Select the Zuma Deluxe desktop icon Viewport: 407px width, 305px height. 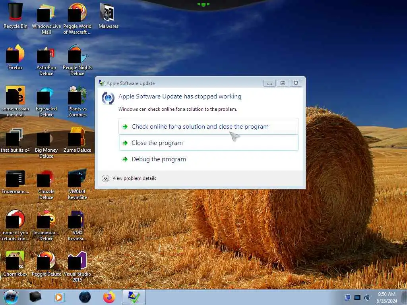tap(78, 139)
